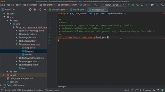Expand the target folder
Viewport: 165px width, 92px height.
tap(4, 75)
